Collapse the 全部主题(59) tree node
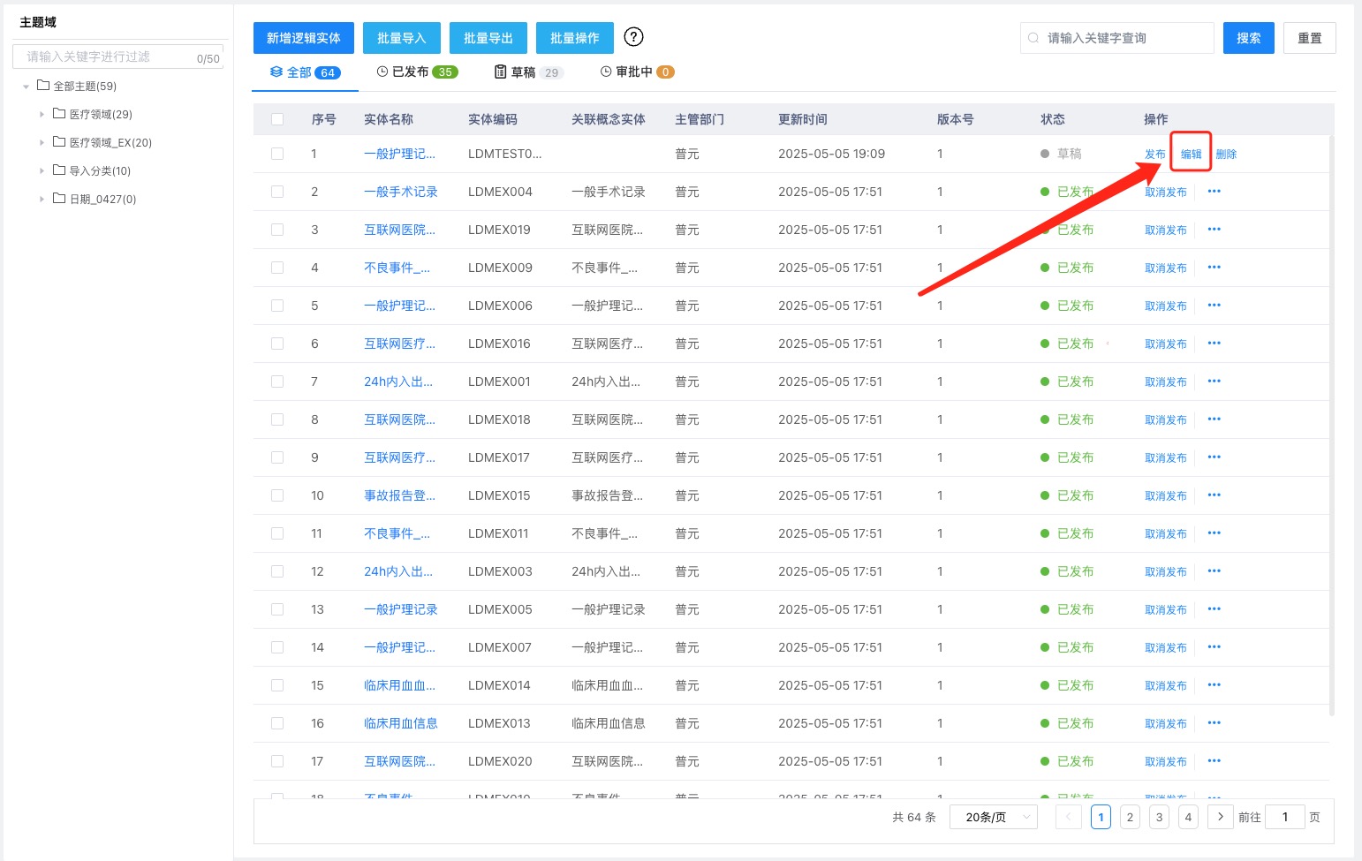 pyautogui.click(x=26, y=87)
